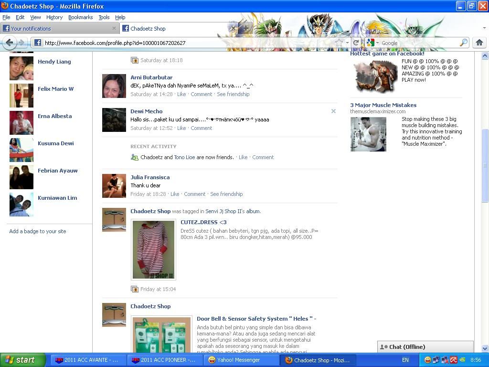Open the Windows Start menu
The image size is (489, 367).
coord(23,360)
